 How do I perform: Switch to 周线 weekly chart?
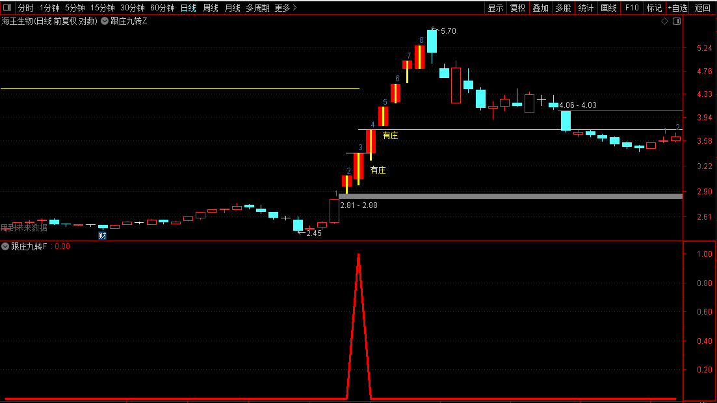211,8
